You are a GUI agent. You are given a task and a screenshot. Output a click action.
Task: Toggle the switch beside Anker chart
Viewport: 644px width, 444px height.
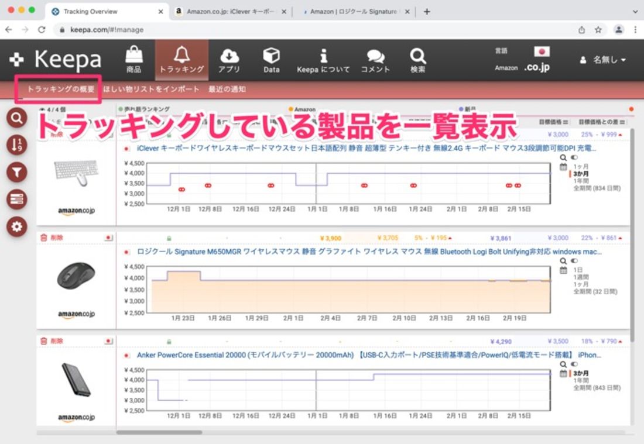click(574, 364)
